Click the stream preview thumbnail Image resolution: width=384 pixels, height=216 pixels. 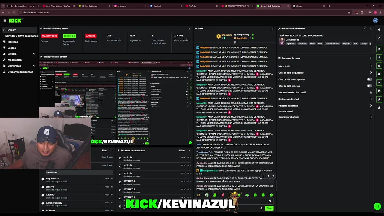pyautogui.click(x=116, y=103)
